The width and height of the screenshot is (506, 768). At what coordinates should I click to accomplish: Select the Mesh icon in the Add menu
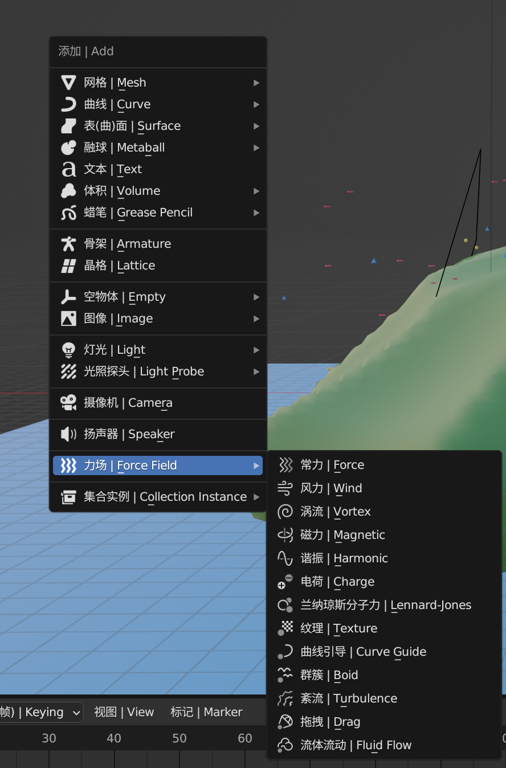[68, 83]
